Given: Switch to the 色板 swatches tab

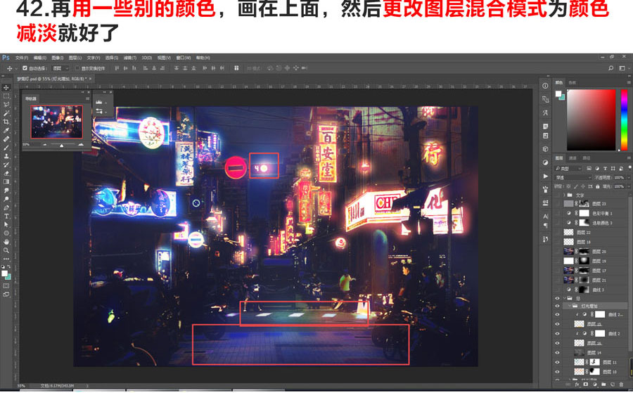Looking at the screenshot, I should click(572, 82).
